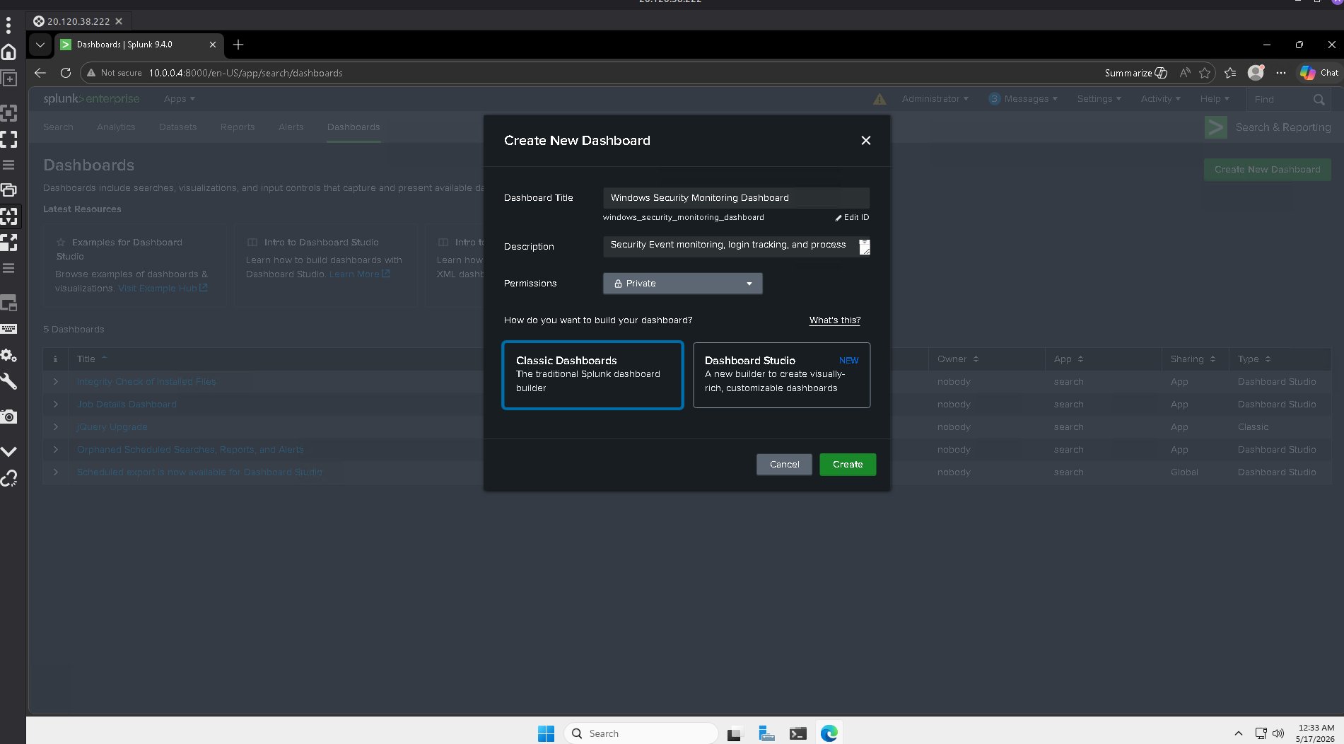Open the on-screen keyboard icon in the sidebar
The height and width of the screenshot is (744, 1344).
pos(9,329)
